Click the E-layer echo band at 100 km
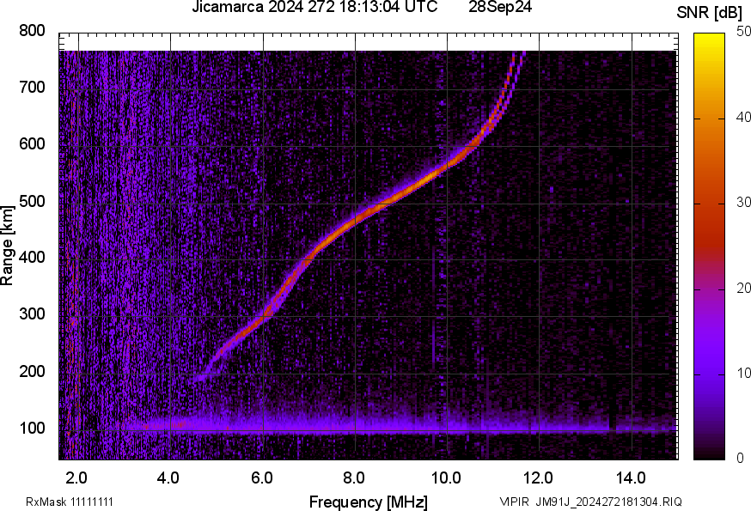 point(368,428)
